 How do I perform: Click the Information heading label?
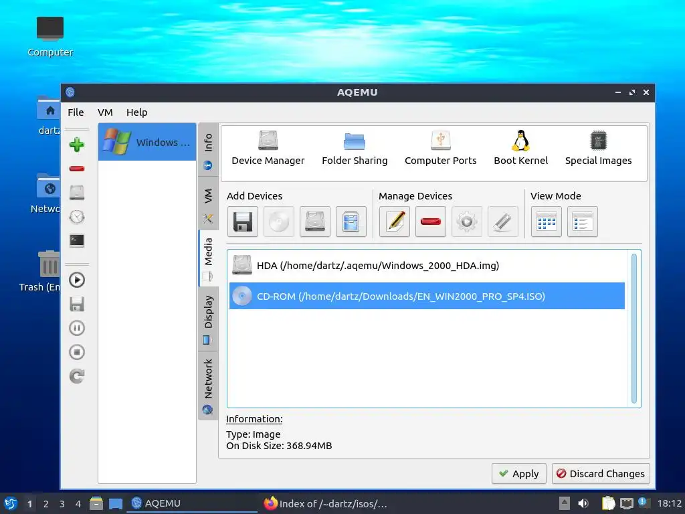click(254, 419)
